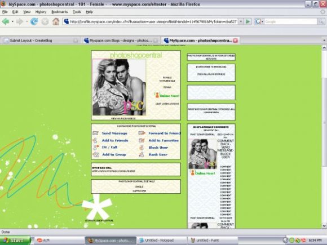Viewport: 327px width, 245px height.
Task: Open the Edit menu
Action: (15, 12)
